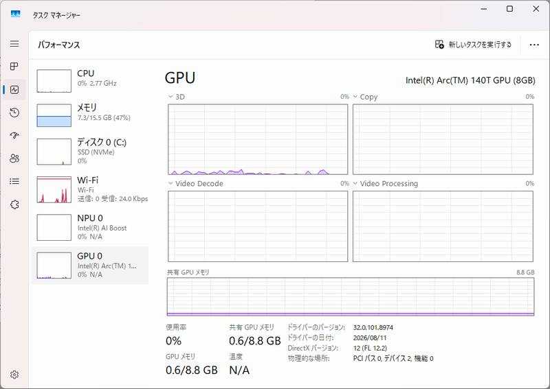
Task: Select the Performance page icon
Action: [x=14, y=90]
